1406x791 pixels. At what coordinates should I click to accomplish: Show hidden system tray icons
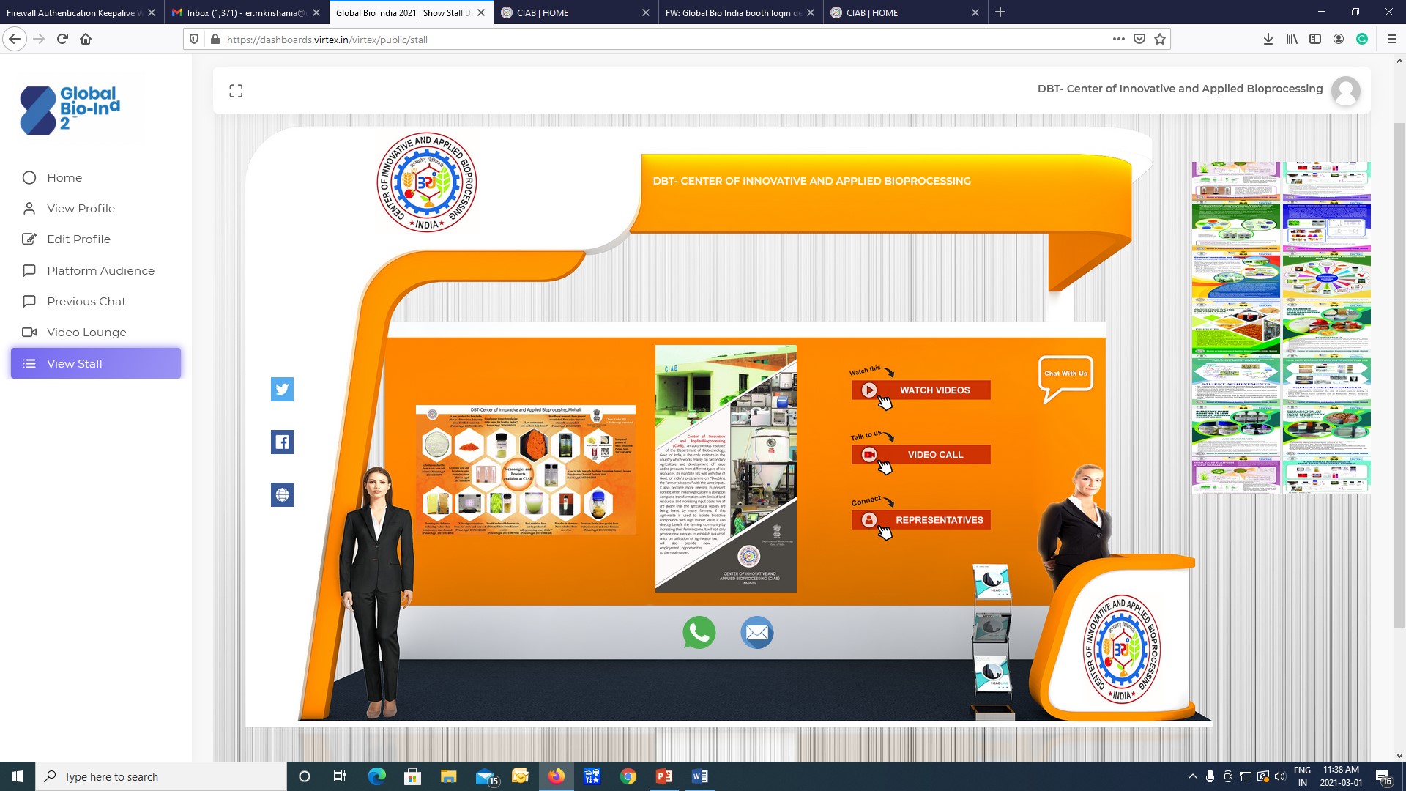point(1192,776)
